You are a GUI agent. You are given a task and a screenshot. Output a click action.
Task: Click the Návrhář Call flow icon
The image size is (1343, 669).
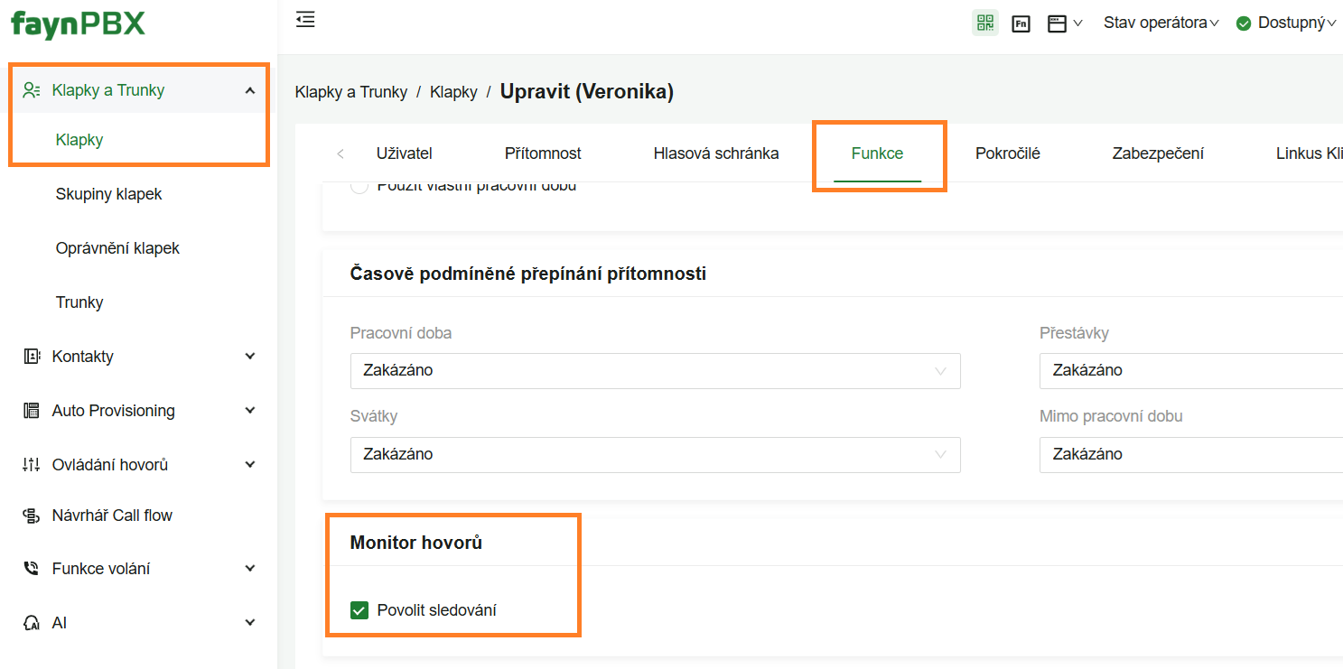[32, 516]
